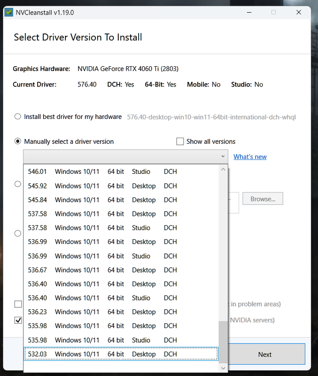The width and height of the screenshot is (318, 376).
Task: Select the radio option beside 537.58 Studio row
Action: [x=18, y=233]
